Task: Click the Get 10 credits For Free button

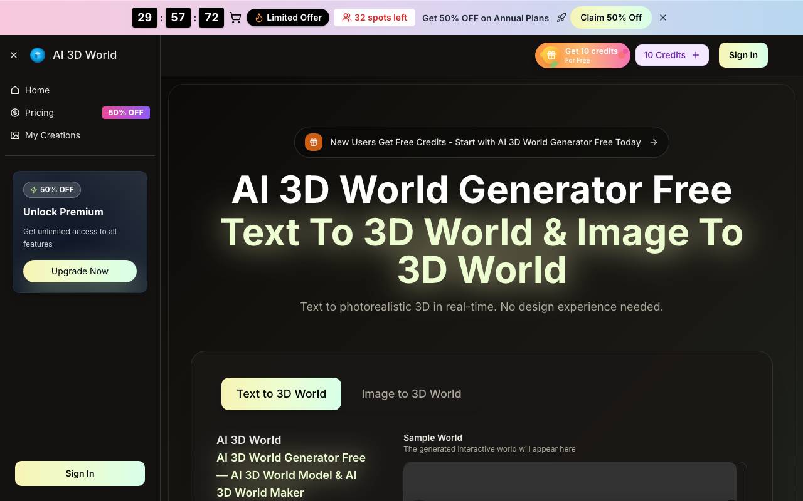Action: (583, 55)
